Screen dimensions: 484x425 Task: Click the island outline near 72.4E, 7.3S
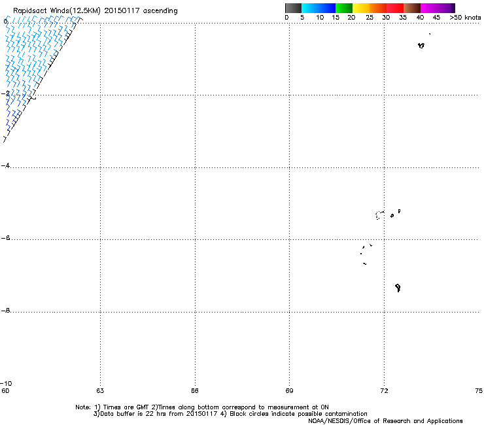398,288
